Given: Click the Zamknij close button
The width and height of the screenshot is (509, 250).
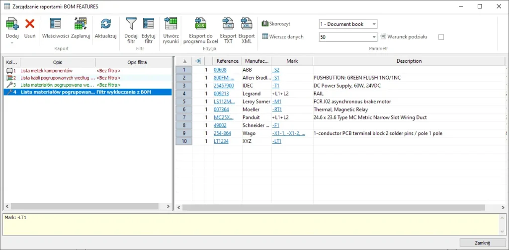Looking at the screenshot, I should pyautogui.click(x=482, y=243).
